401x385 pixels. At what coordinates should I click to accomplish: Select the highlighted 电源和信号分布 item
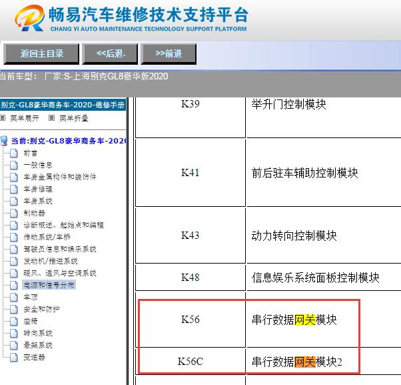49,285
